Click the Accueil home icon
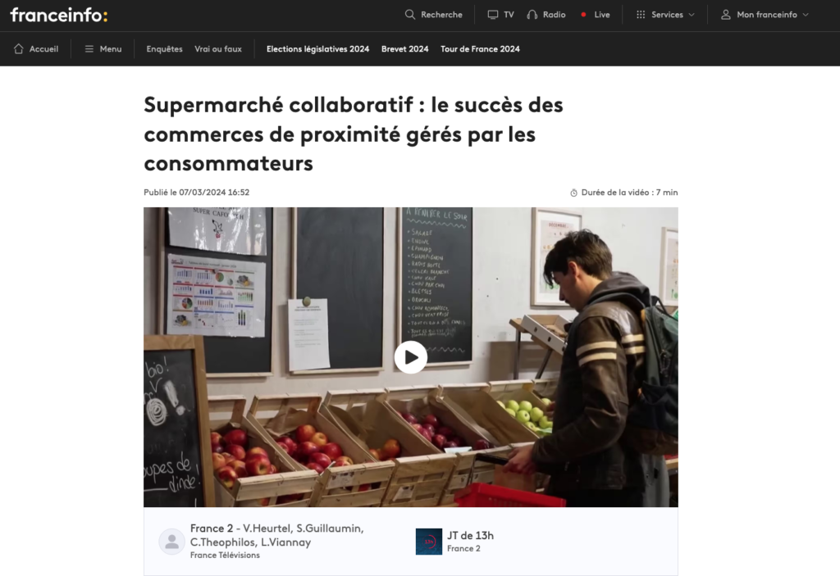Viewport: 840px width, 576px height. pos(19,48)
